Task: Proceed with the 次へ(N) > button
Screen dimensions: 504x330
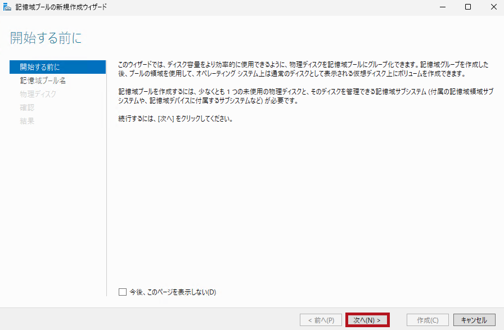Action: coord(367,320)
